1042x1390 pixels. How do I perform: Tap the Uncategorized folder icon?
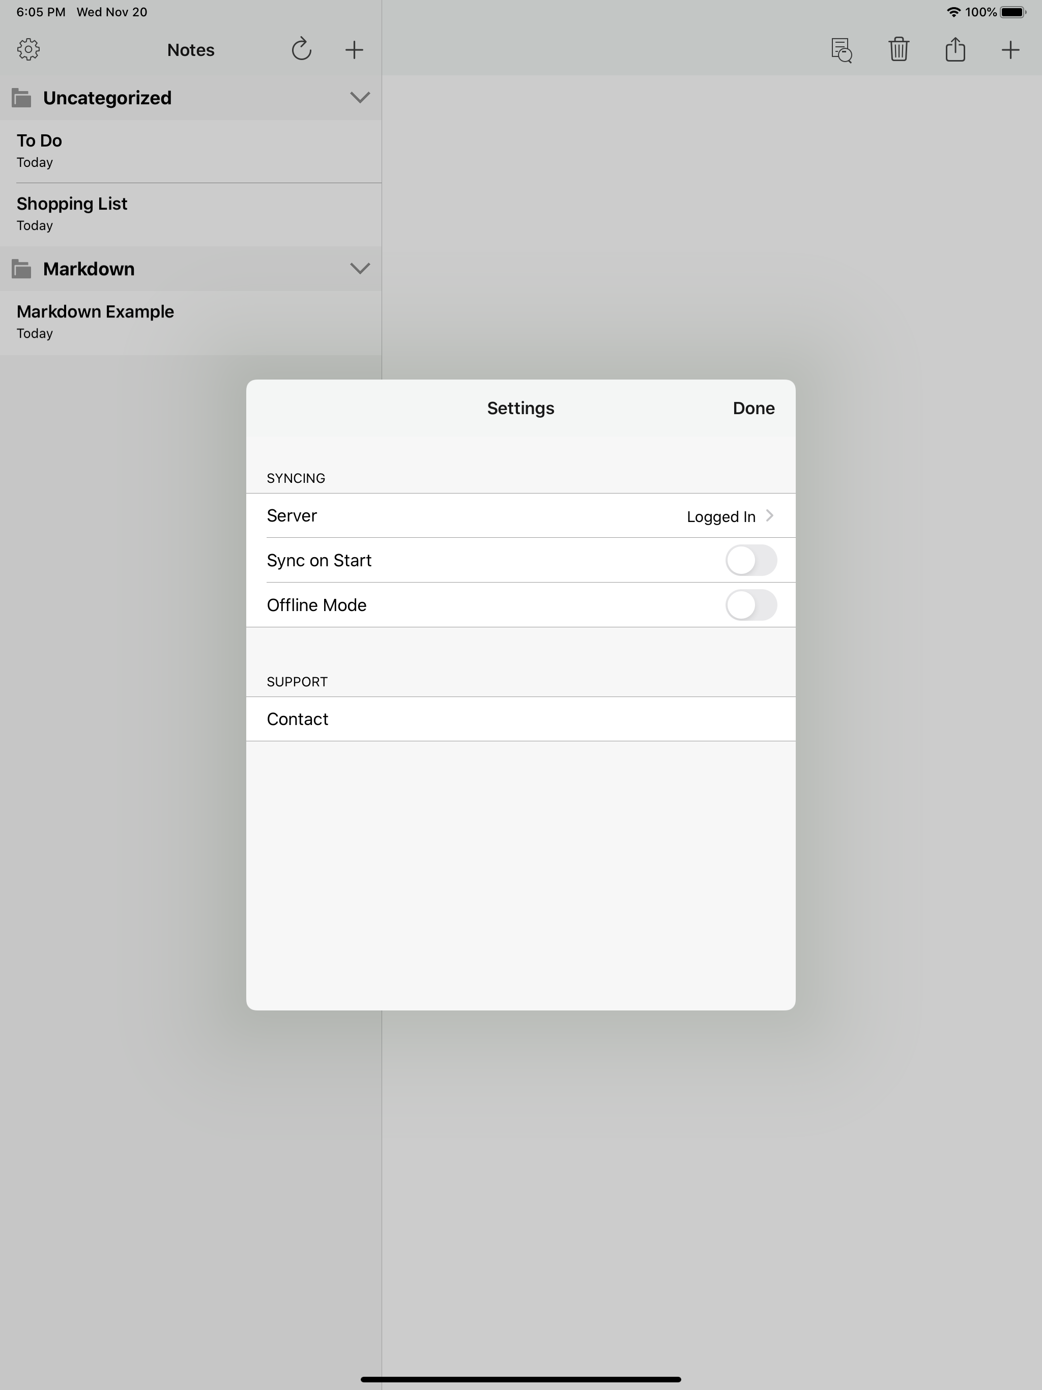coord(22,98)
